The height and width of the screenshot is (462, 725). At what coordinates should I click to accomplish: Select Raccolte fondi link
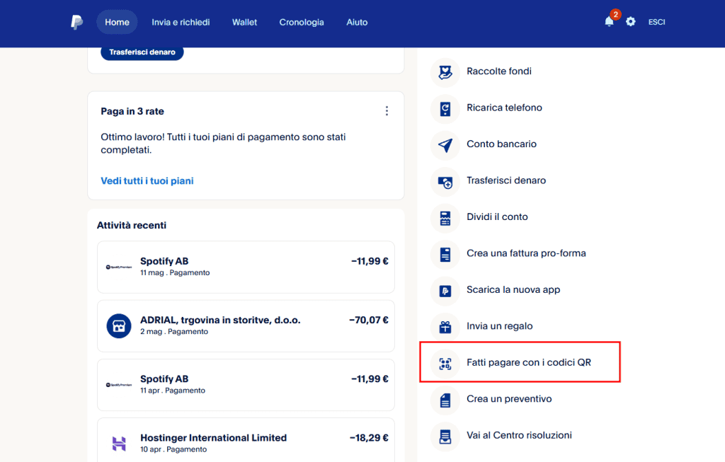[499, 71]
